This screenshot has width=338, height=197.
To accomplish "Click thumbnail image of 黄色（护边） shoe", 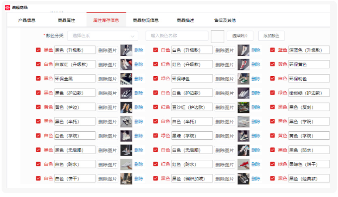I will click(x=126, y=107).
